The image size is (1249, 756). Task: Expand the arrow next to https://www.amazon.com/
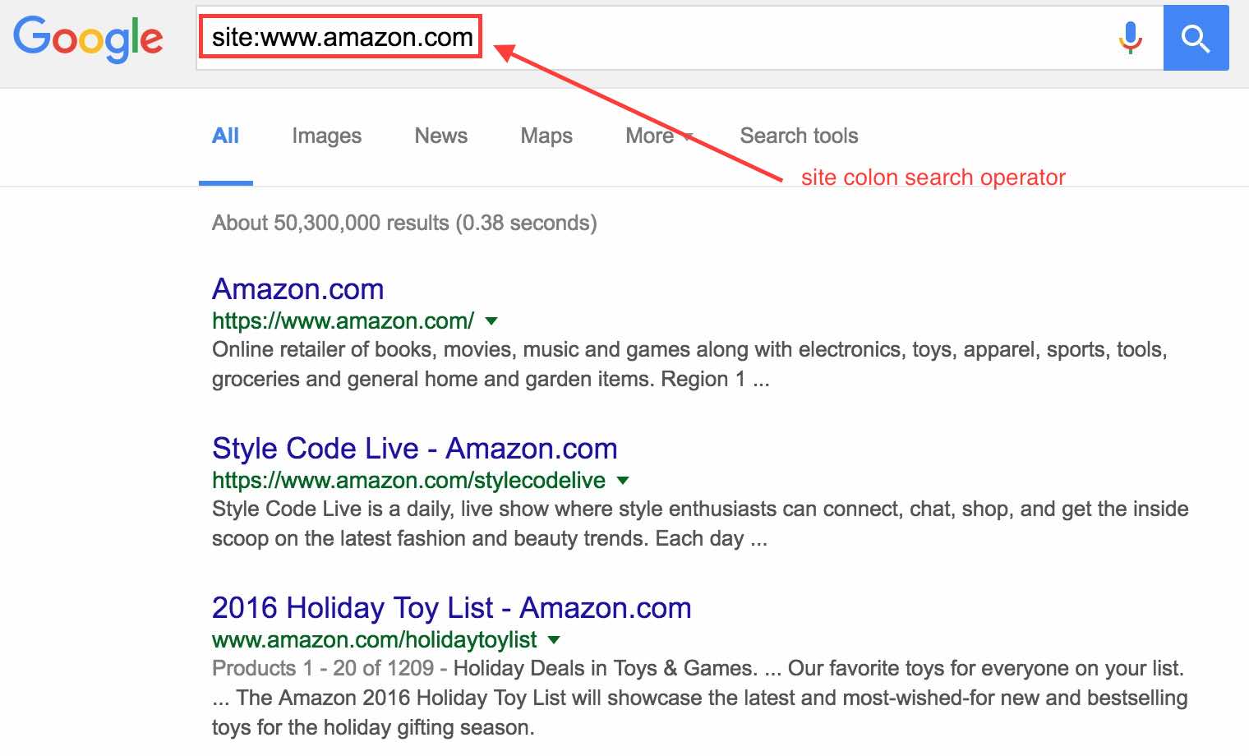click(491, 320)
